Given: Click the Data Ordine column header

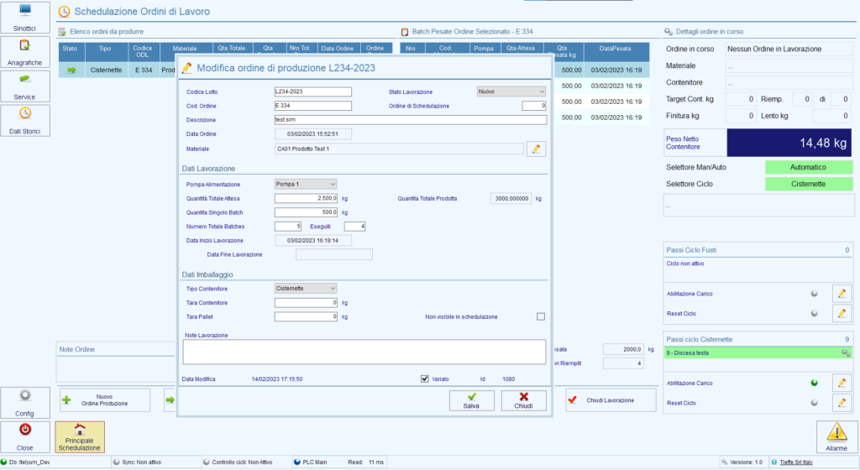Looking at the screenshot, I should click(338, 49).
